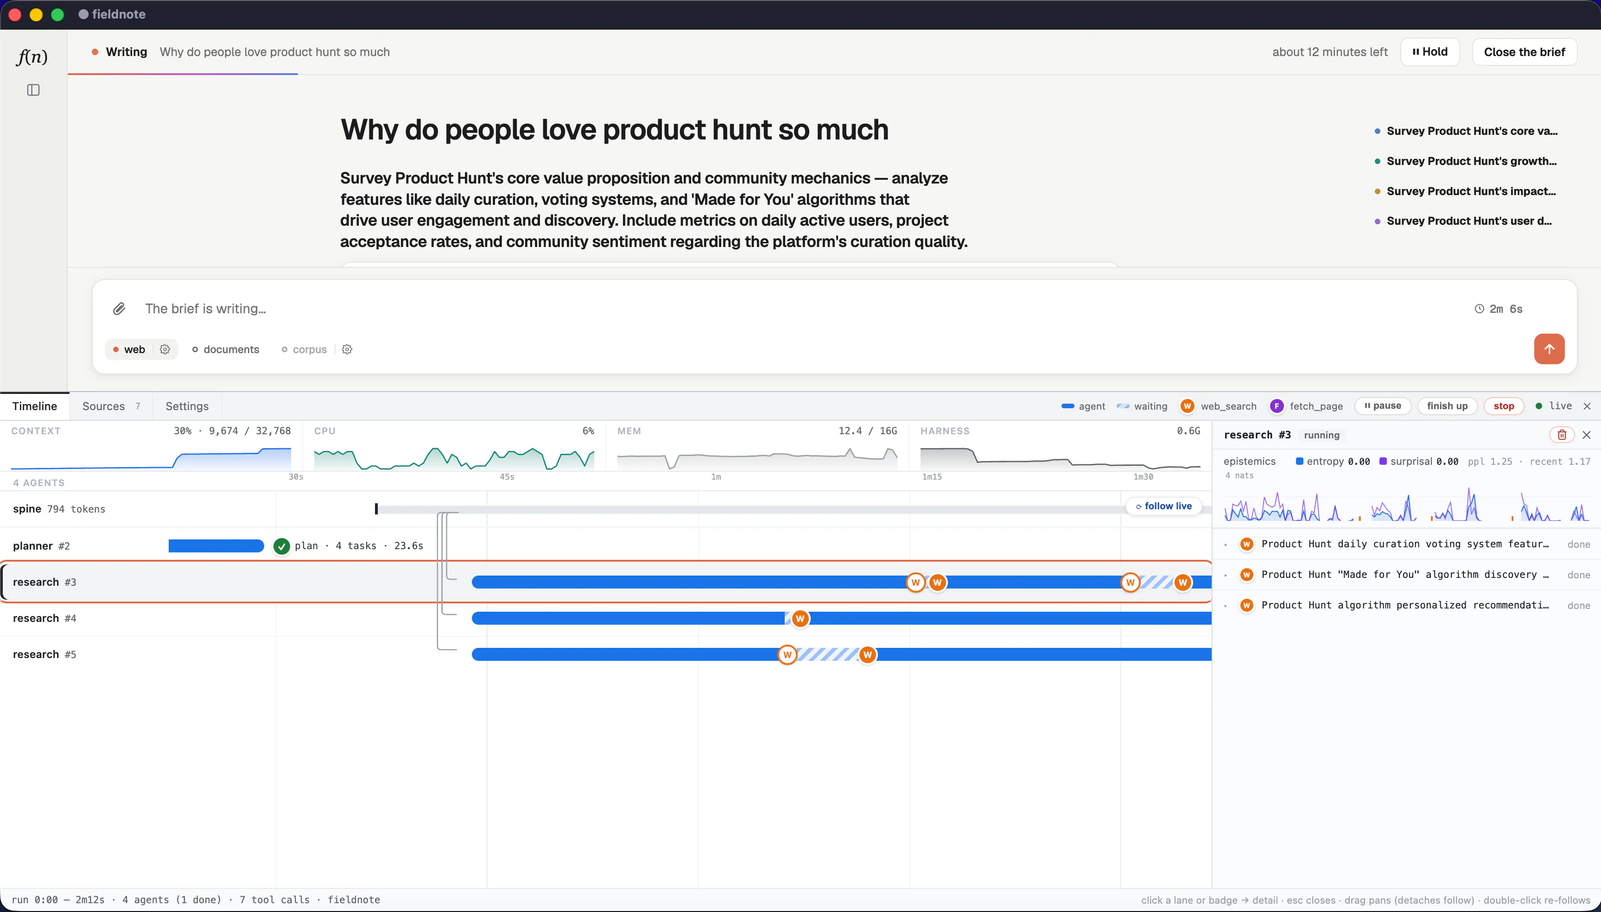Delete research #3 with trash icon
The image size is (1601, 912).
point(1562,435)
